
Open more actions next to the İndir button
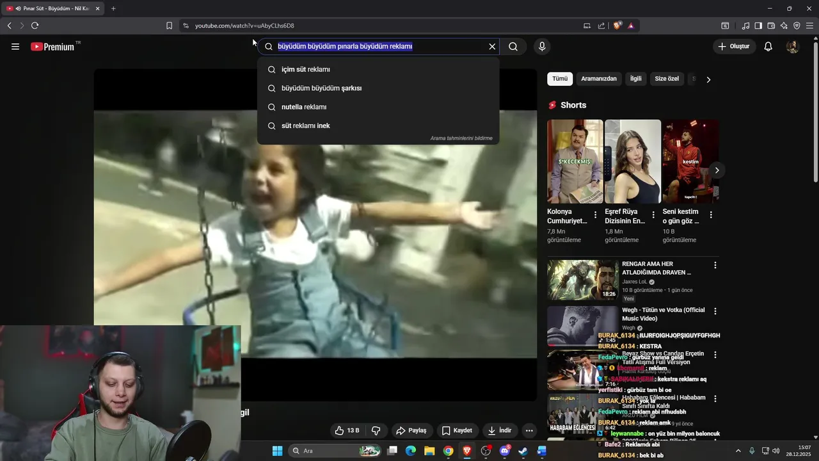(529, 431)
